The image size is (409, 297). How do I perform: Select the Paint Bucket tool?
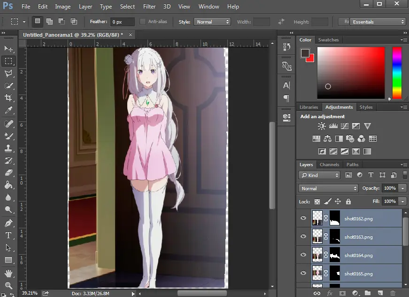(8, 185)
